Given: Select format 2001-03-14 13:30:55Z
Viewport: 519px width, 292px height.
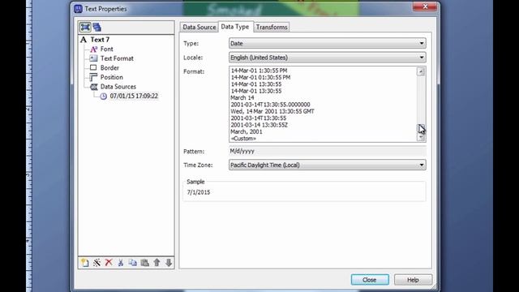Looking at the screenshot, I should [259, 125].
